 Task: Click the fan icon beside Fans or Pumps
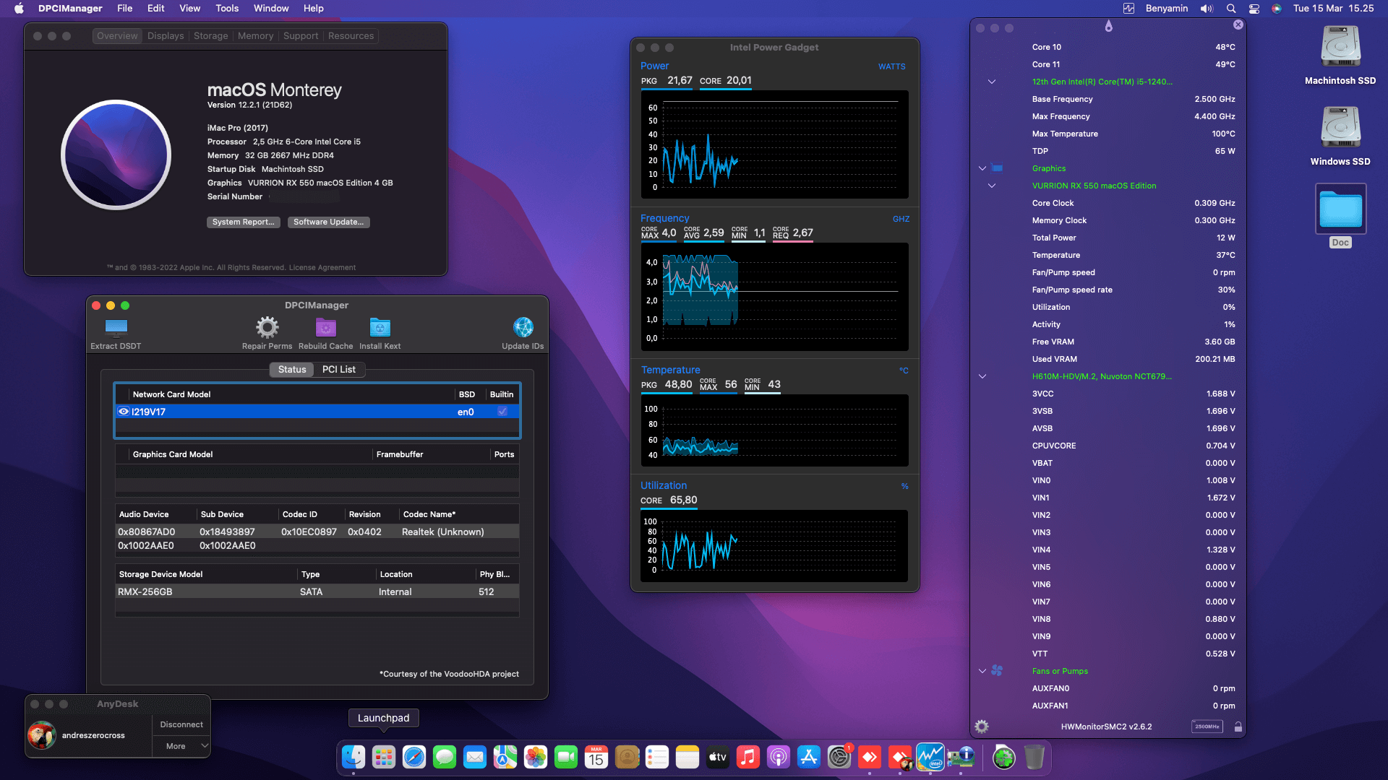click(x=997, y=671)
